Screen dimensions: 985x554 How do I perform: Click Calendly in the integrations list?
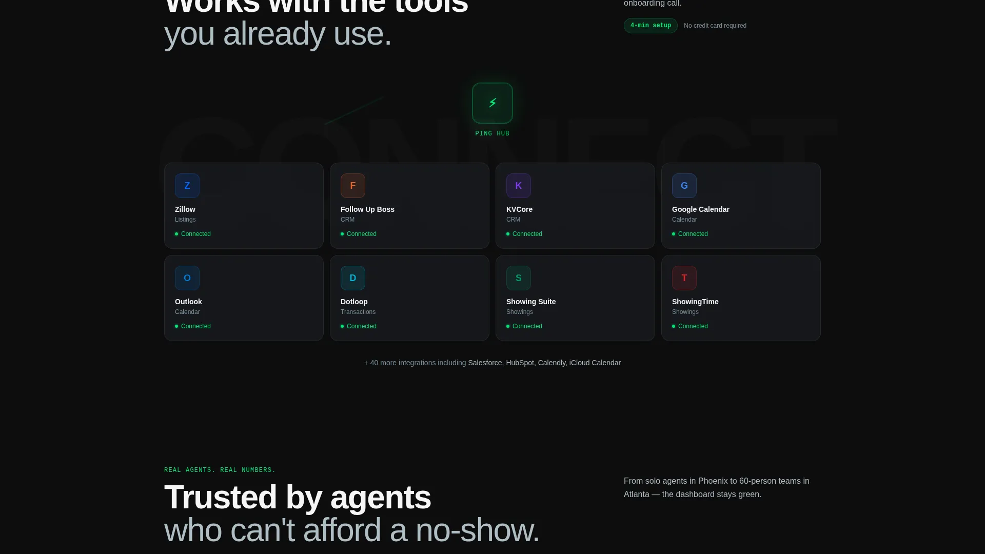pyautogui.click(x=551, y=363)
